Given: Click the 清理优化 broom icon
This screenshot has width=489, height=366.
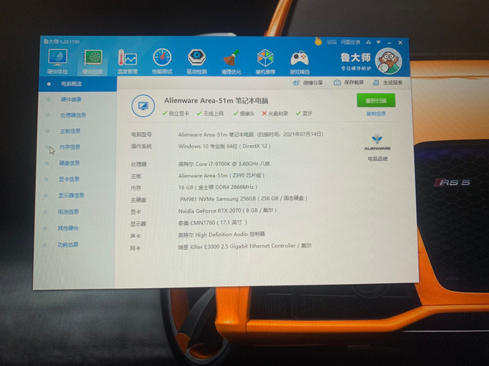Looking at the screenshot, I should [x=231, y=61].
